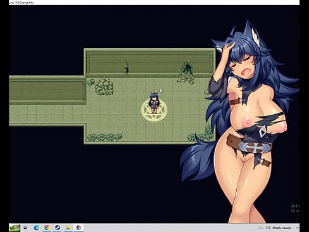Screen dimensions: 309x232
Task: Open Task View on the taskbar
Action: coord(25,228)
